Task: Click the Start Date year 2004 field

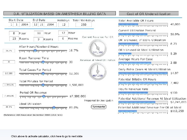Action: click(25, 25)
